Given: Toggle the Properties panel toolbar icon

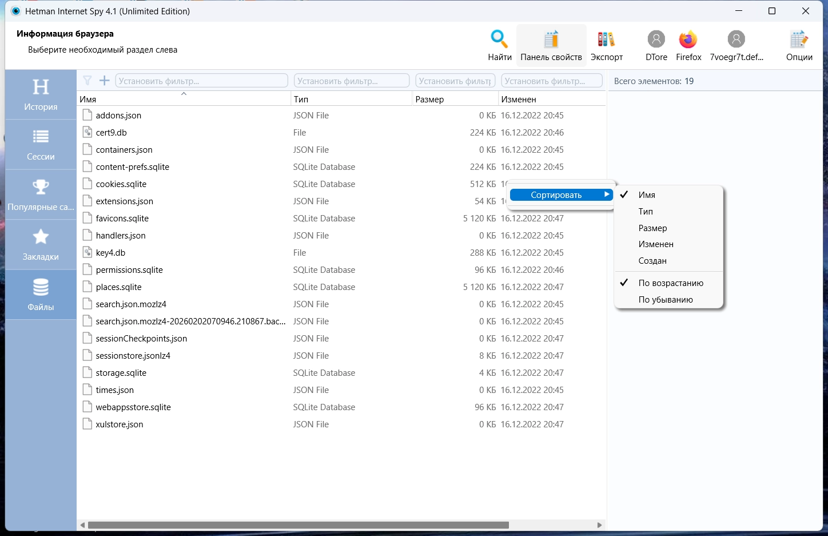Looking at the screenshot, I should pos(551,39).
